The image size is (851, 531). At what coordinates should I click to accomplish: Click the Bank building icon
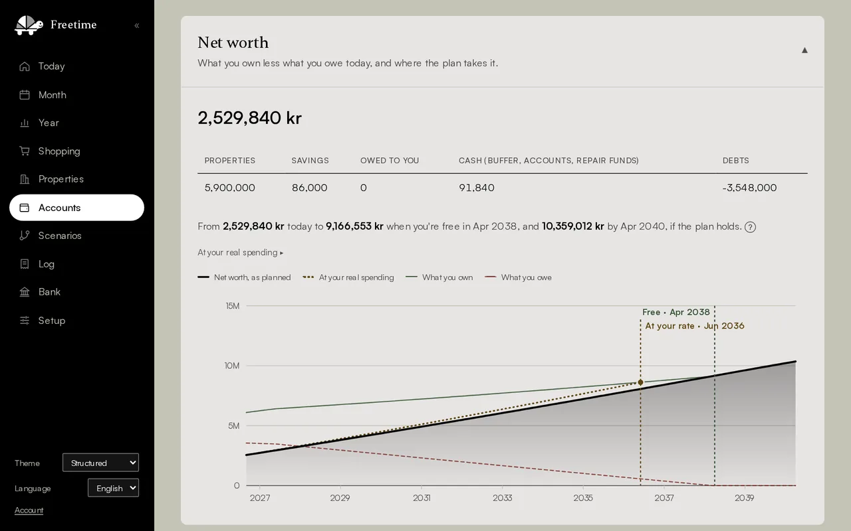coord(25,292)
